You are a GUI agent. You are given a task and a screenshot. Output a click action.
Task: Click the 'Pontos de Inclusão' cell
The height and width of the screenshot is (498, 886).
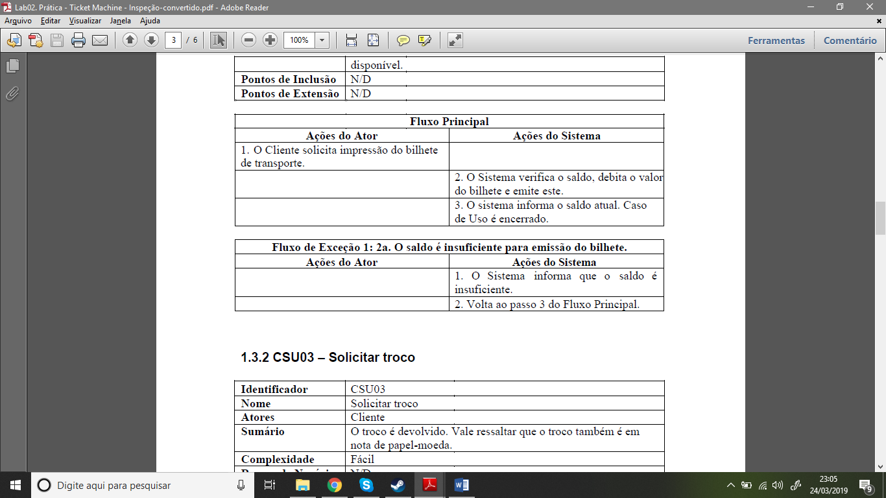pyautogui.click(x=289, y=79)
